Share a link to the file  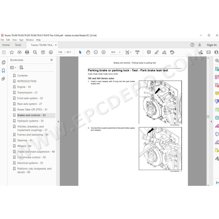[x=201, y=52]
